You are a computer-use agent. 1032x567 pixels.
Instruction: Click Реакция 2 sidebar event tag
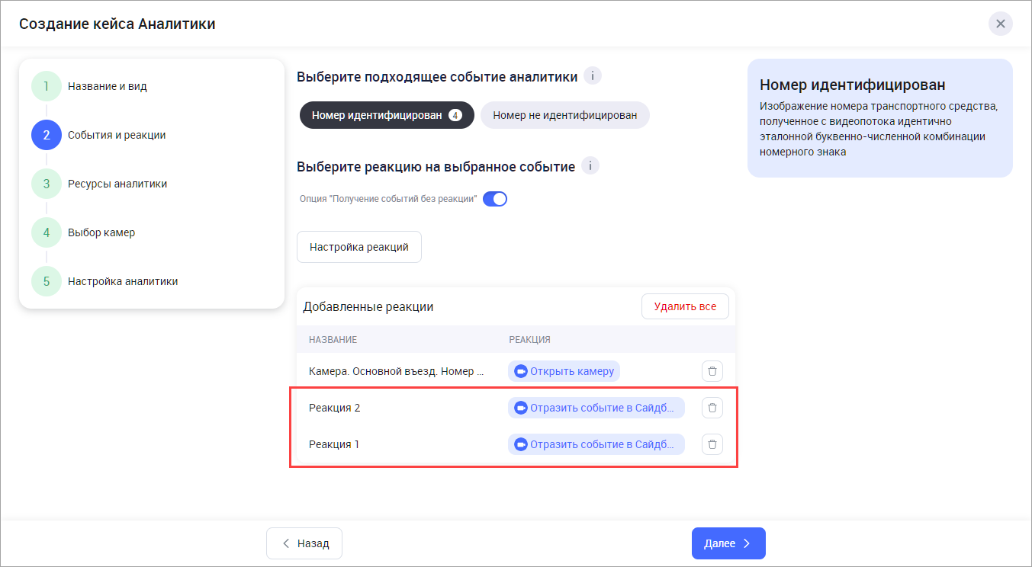[596, 408]
